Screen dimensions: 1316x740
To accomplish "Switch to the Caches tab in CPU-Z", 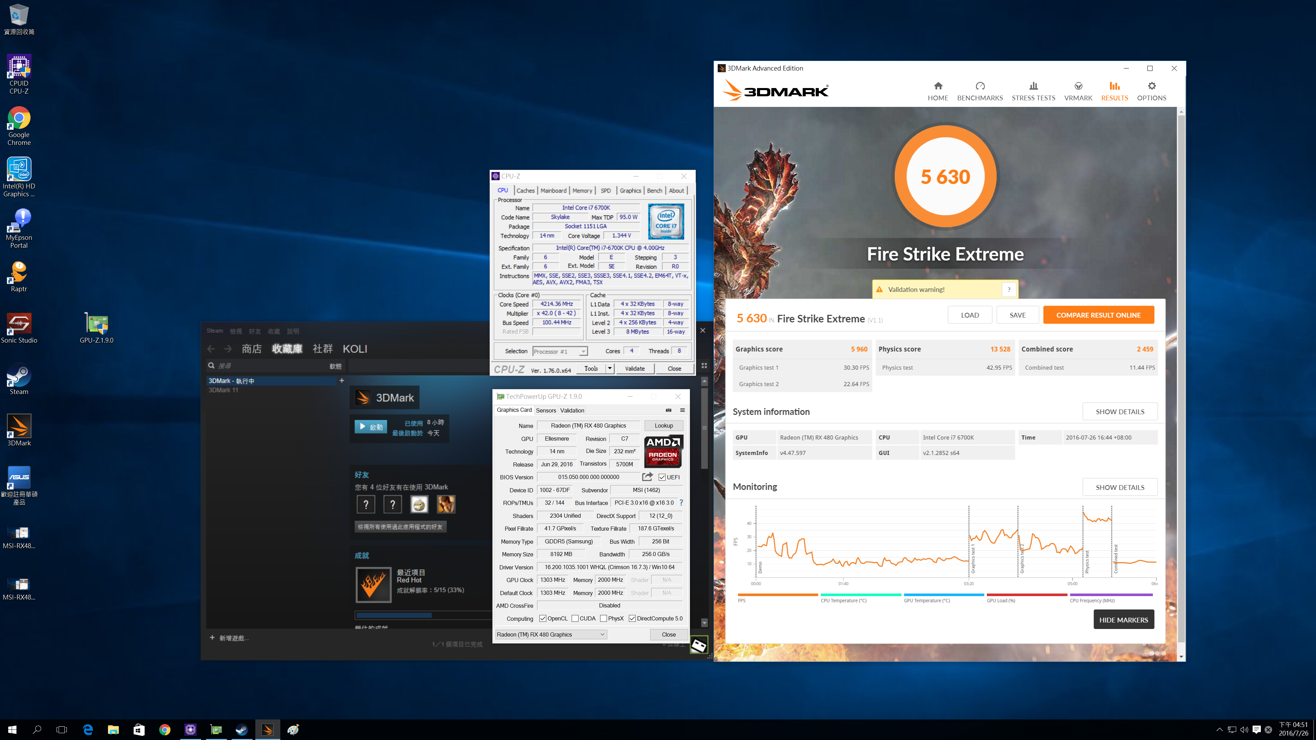I will point(525,190).
